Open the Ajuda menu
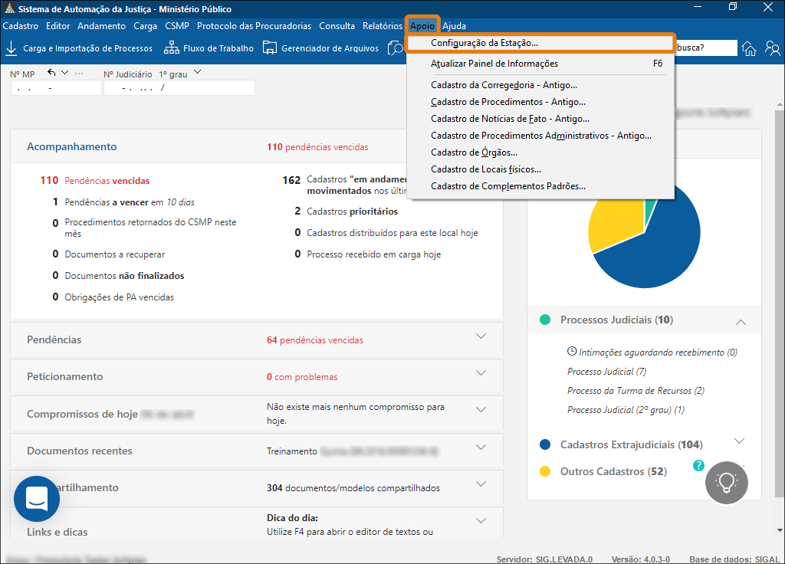The height and width of the screenshot is (564, 785). coord(454,26)
